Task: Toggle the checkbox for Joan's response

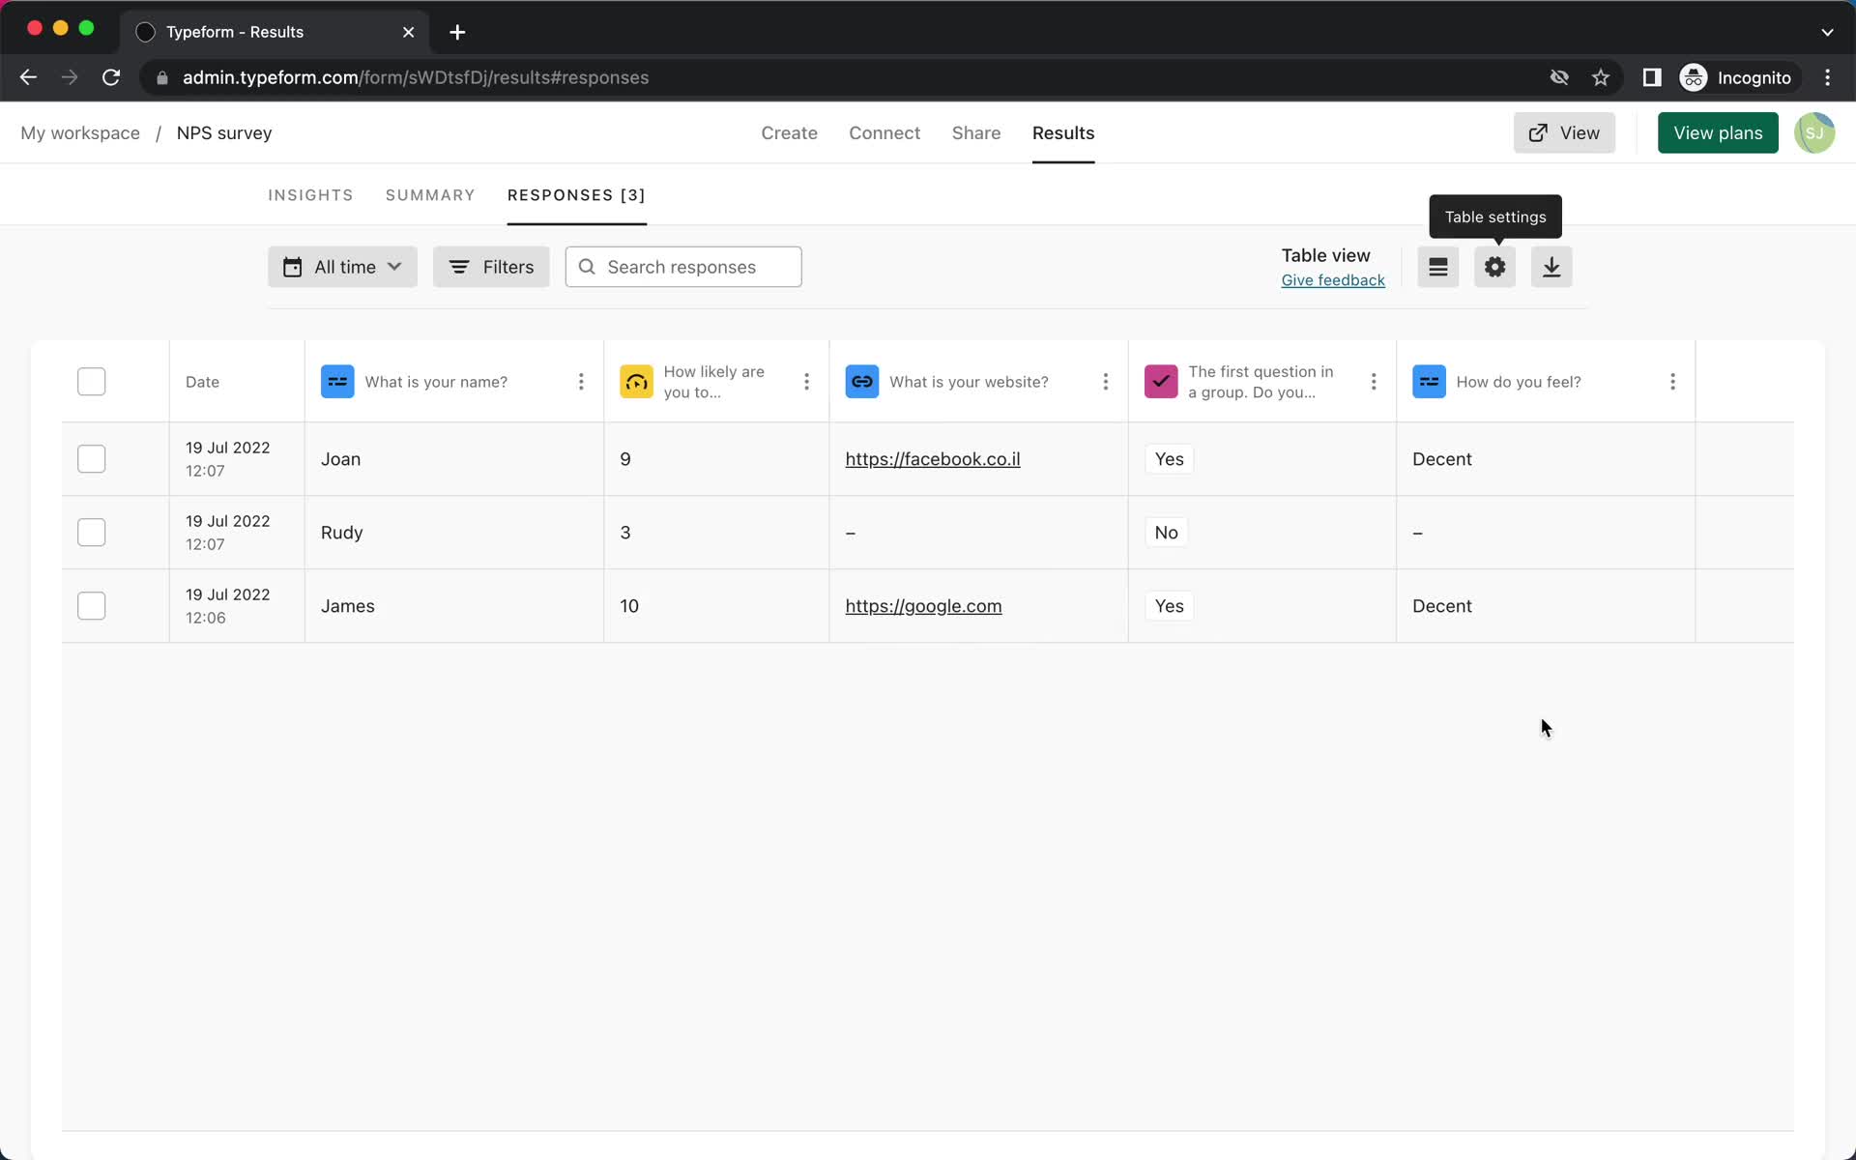Action: coord(92,458)
